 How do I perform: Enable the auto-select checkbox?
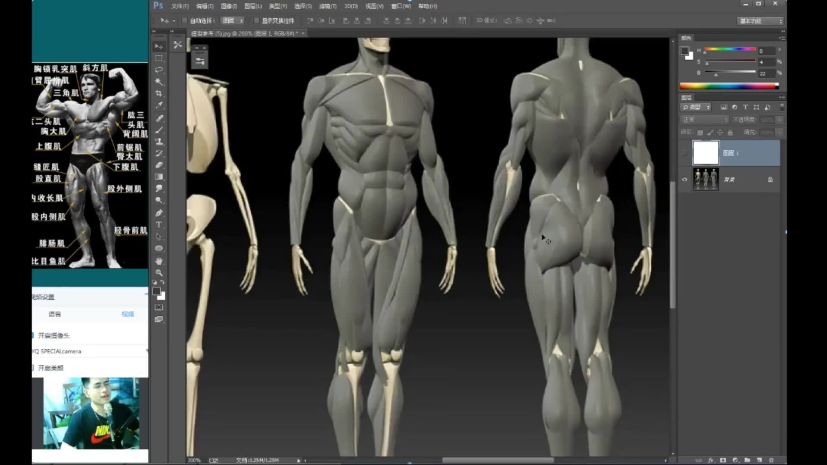coord(185,20)
